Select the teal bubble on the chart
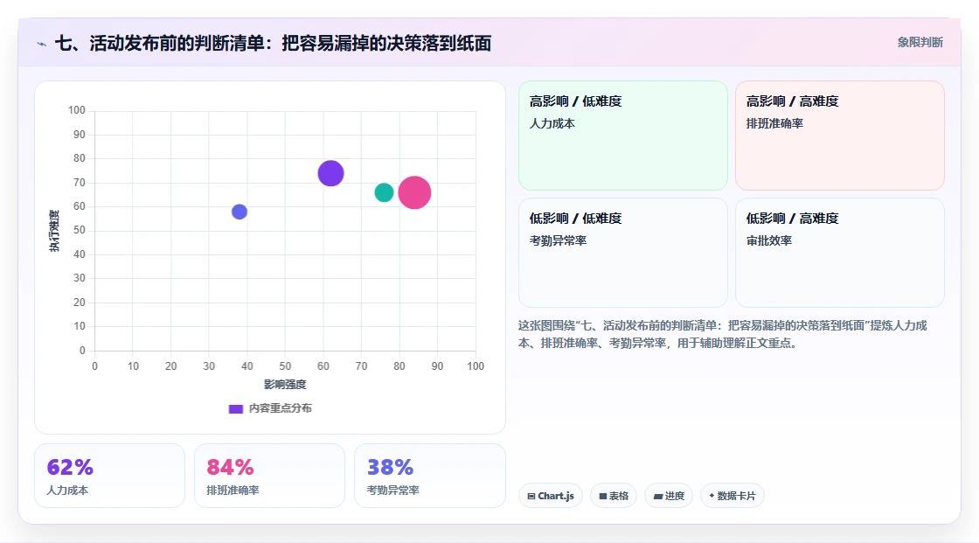This screenshot has width=979, height=543. pos(384,192)
